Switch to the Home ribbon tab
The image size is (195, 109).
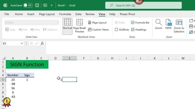[19, 14]
